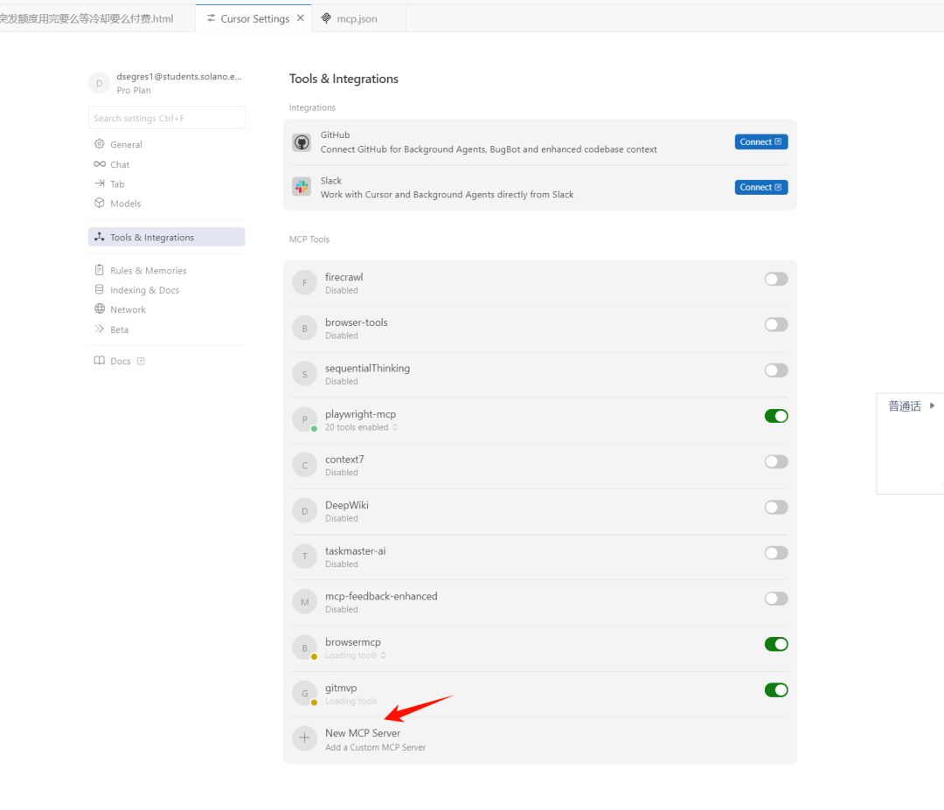The image size is (944, 810).
Task: Click the Docs book icon
Action: [100, 361]
